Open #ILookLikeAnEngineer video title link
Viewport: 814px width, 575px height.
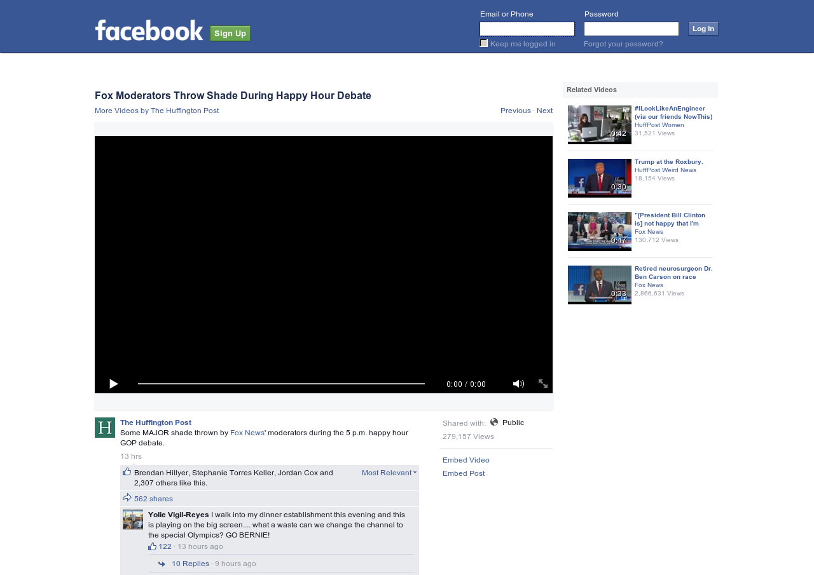[673, 112]
